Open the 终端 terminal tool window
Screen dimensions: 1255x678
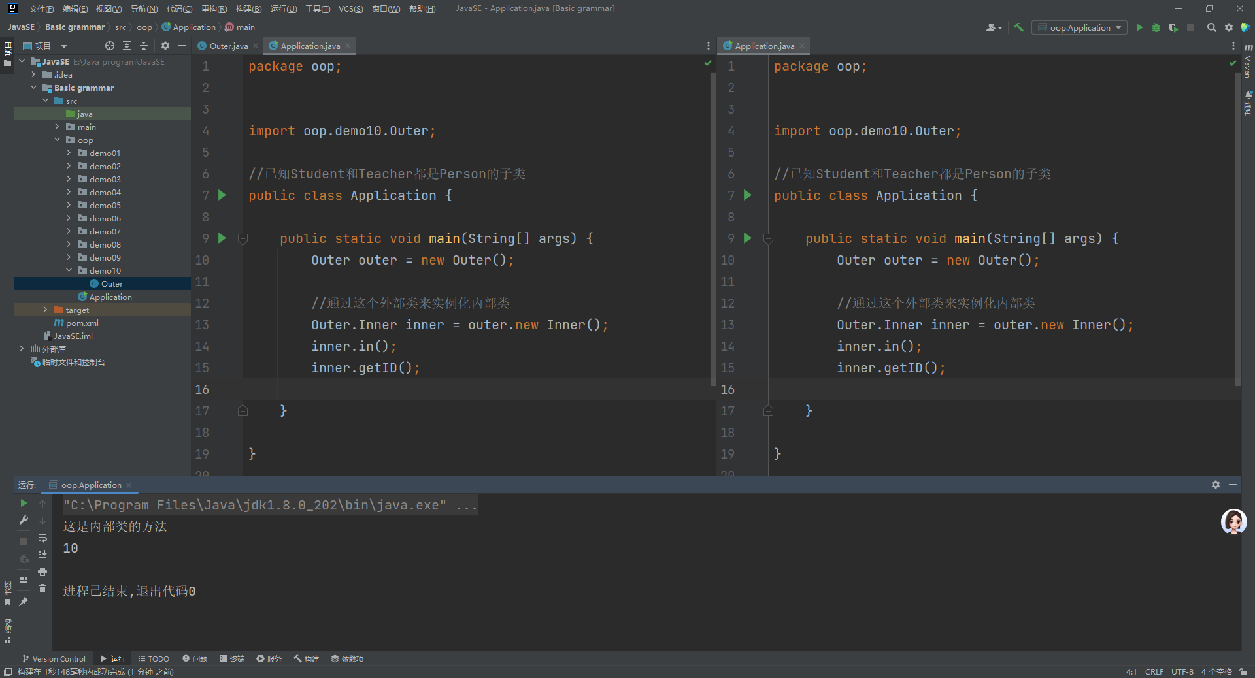232,658
